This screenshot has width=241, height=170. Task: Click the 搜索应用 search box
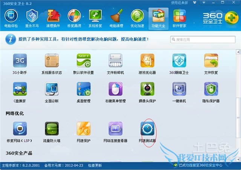pos(203,39)
